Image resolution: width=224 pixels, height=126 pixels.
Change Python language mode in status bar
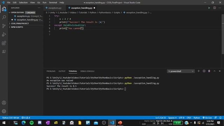tap(197, 118)
